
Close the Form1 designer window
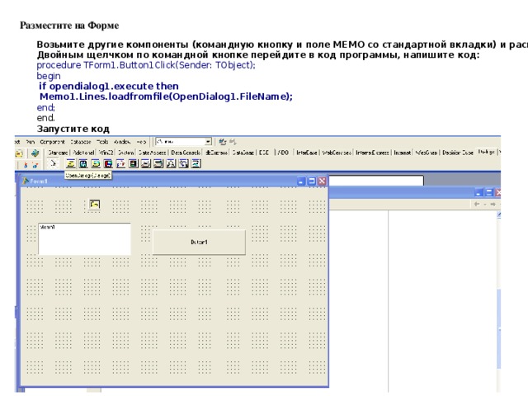[323, 181]
